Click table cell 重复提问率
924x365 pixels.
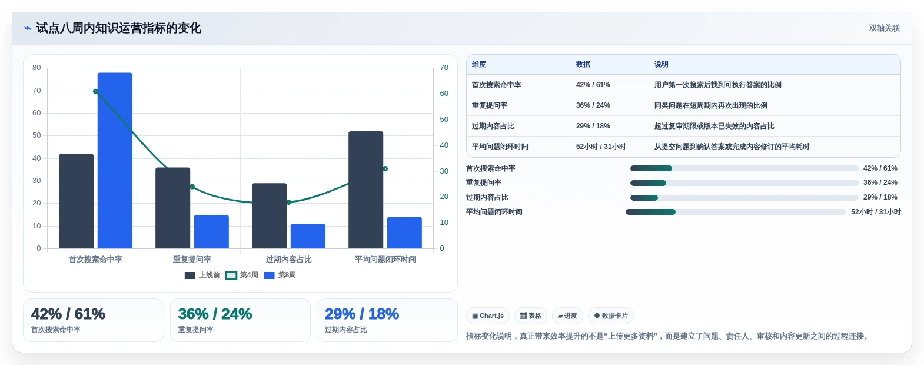[x=490, y=105]
